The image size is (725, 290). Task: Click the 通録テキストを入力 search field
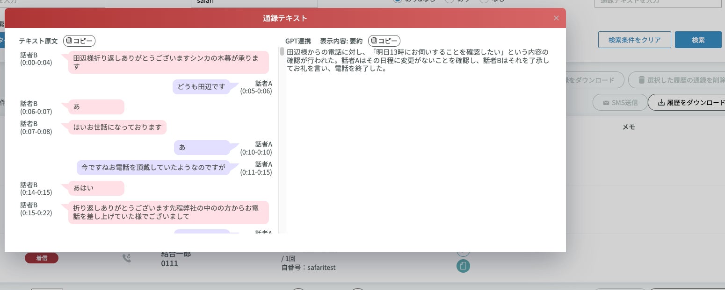click(x=658, y=2)
